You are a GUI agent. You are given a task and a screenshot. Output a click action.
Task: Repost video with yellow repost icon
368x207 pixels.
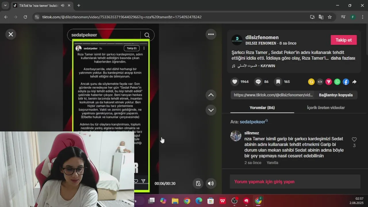(311, 82)
